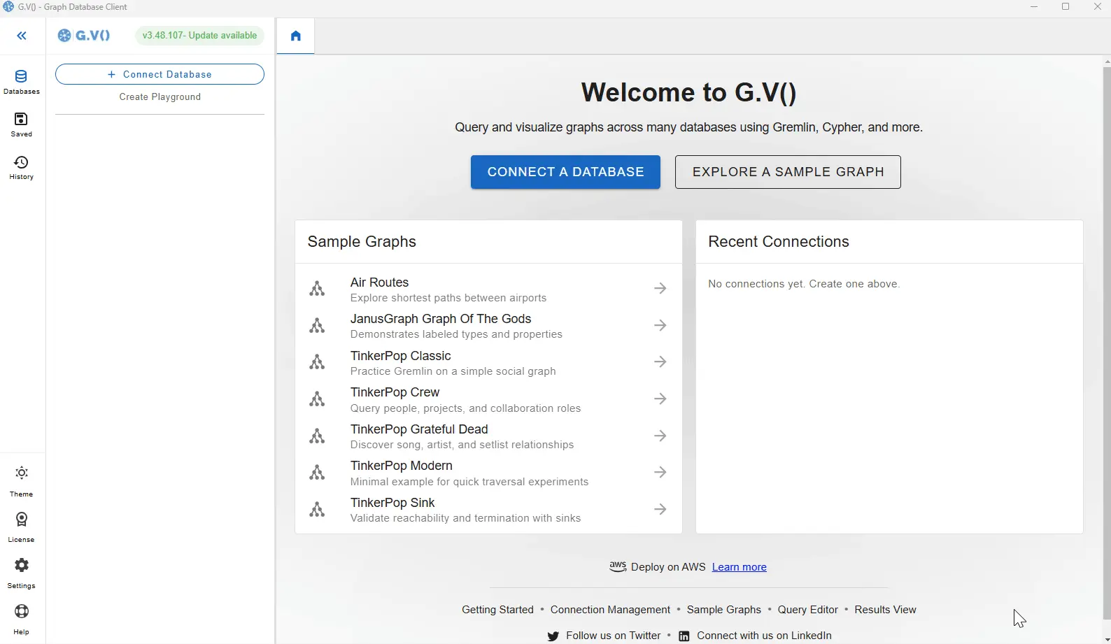Viewport: 1111px width, 644px height.
Task: Open the Saved queries panel
Action: (x=22, y=124)
